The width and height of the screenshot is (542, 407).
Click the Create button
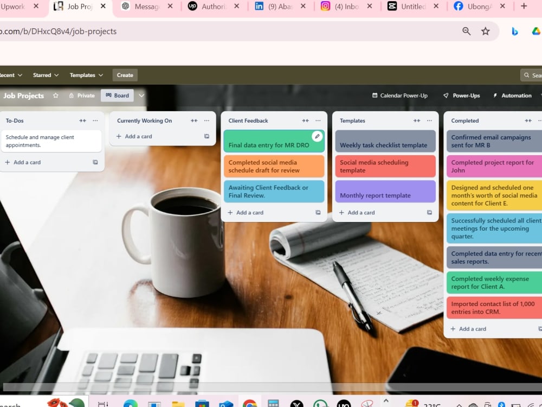click(125, 75)
